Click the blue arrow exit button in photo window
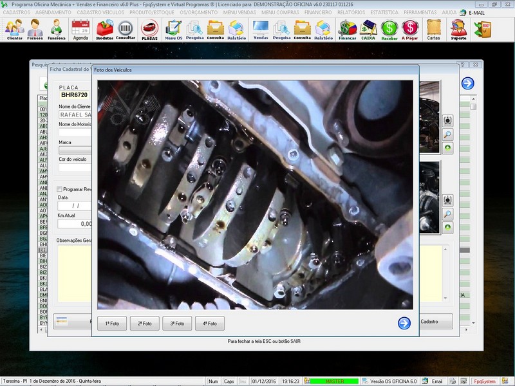515x386 pixels. (404, 323)
